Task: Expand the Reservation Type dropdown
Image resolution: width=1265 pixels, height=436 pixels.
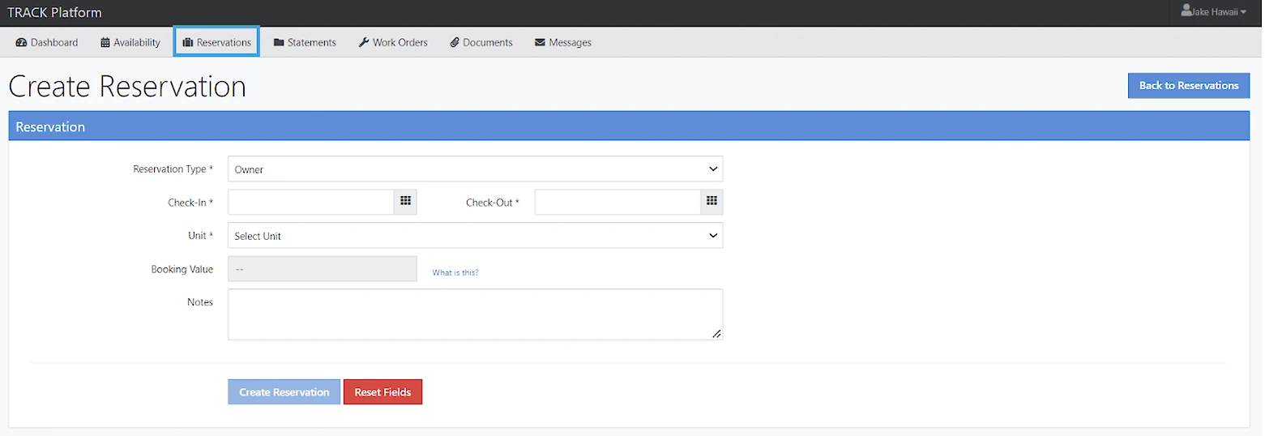Action: [x=475, y=169]
